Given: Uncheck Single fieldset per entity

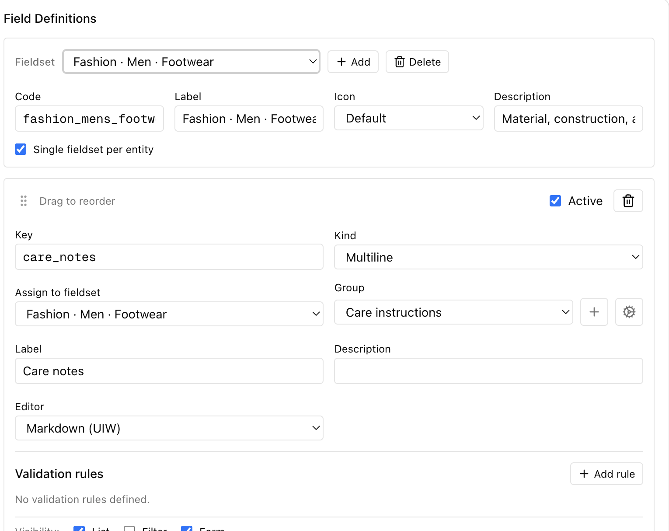Looking at the screenshot, I should (21, 149).
